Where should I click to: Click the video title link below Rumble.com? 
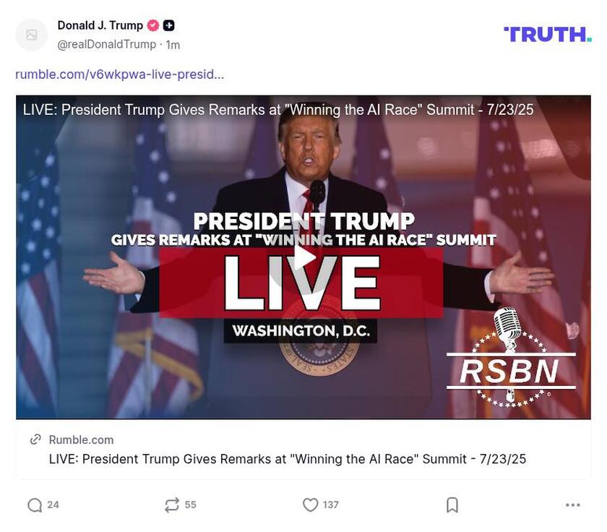coord(287,459)
